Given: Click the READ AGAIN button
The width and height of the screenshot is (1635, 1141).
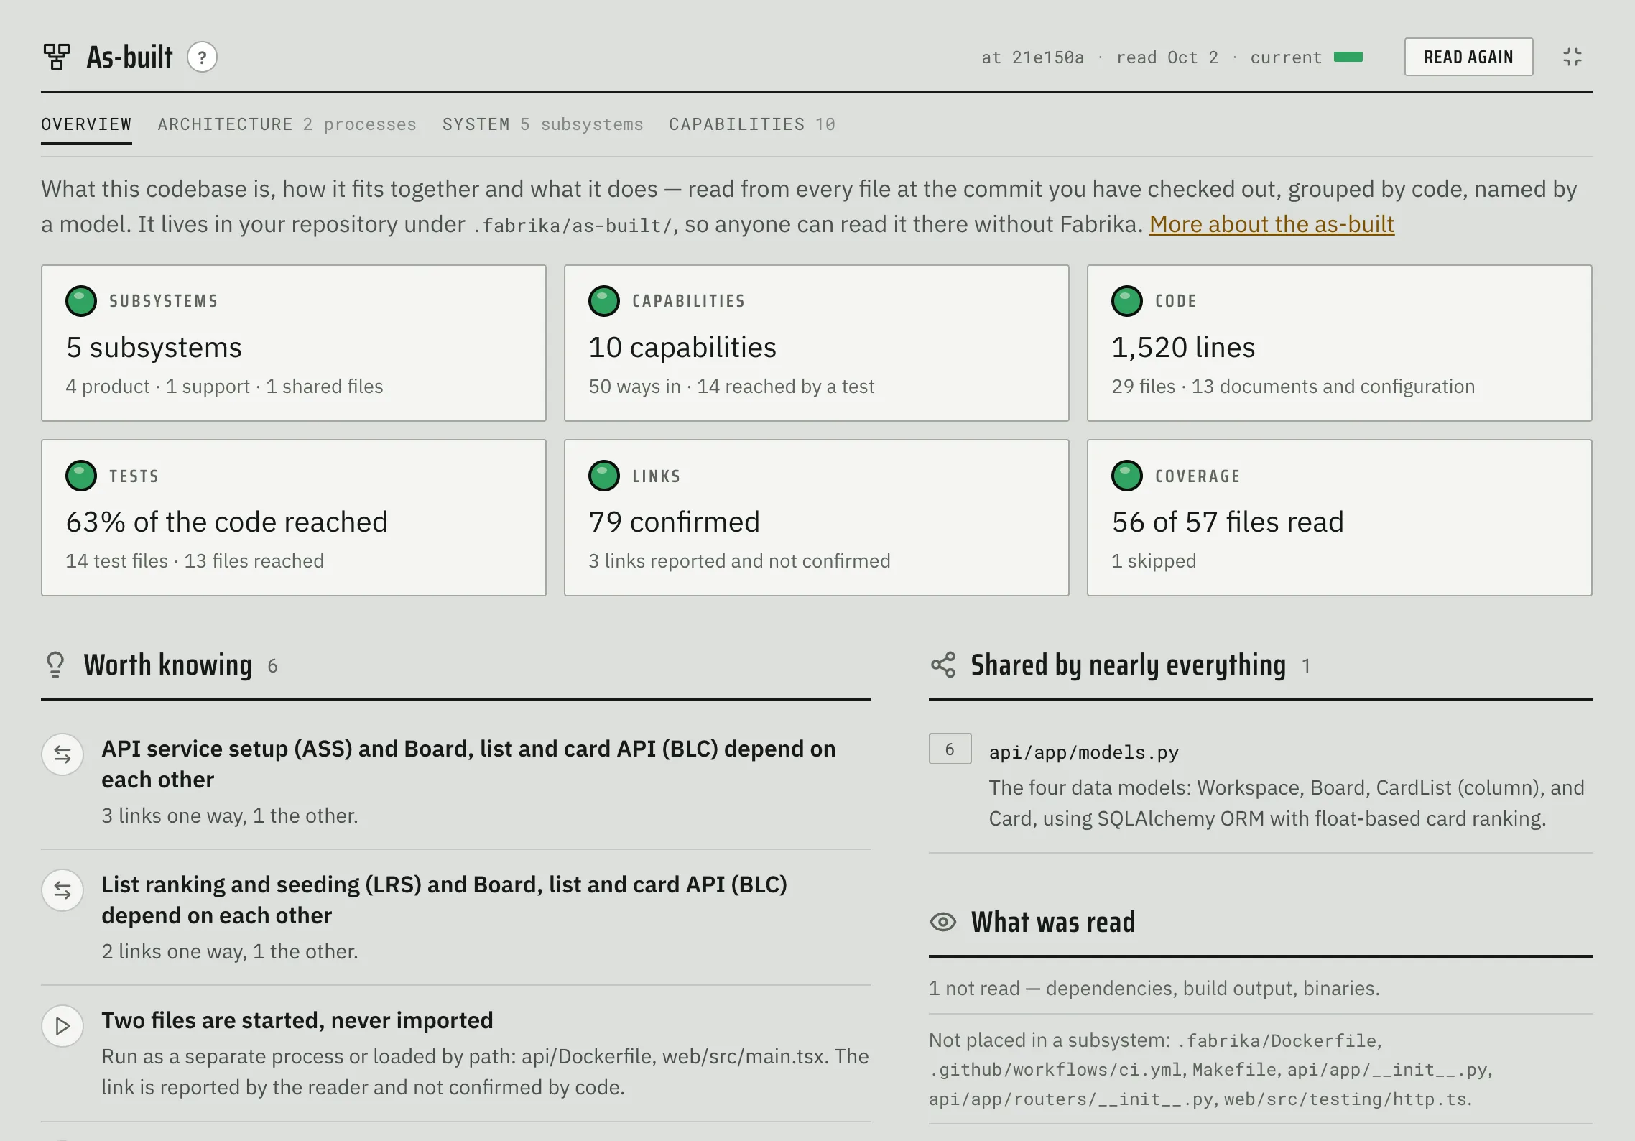Looking at the screenshot, I should 1468,57.
